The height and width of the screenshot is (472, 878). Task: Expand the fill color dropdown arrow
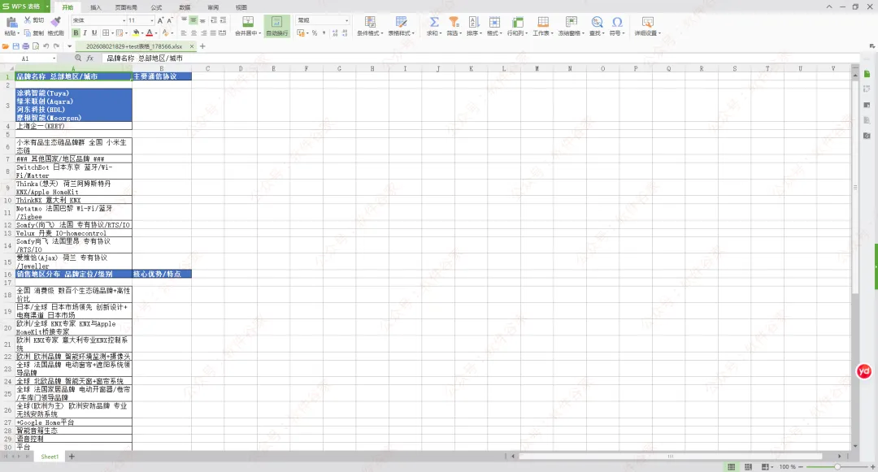point(143,33)
